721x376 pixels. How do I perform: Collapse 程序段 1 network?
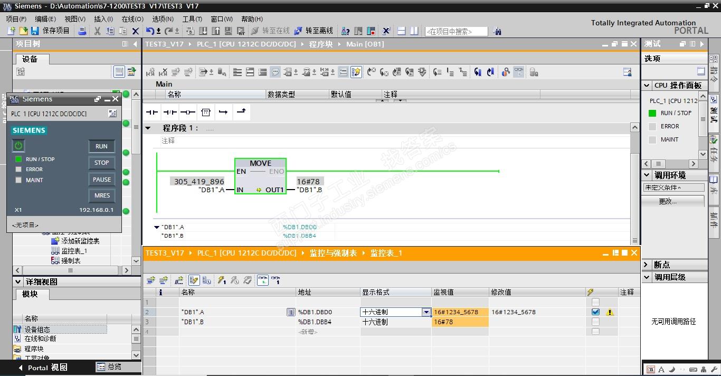[x=148, y=128]
